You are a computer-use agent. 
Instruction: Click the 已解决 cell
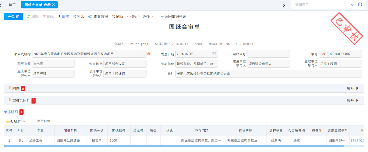pos(276,140)
